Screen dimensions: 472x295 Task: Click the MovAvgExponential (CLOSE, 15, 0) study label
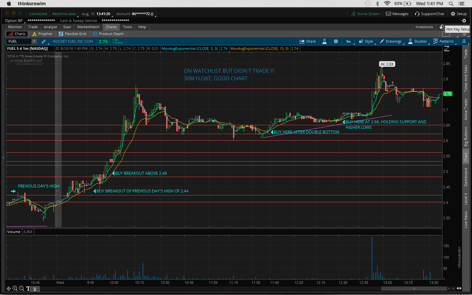260,49
